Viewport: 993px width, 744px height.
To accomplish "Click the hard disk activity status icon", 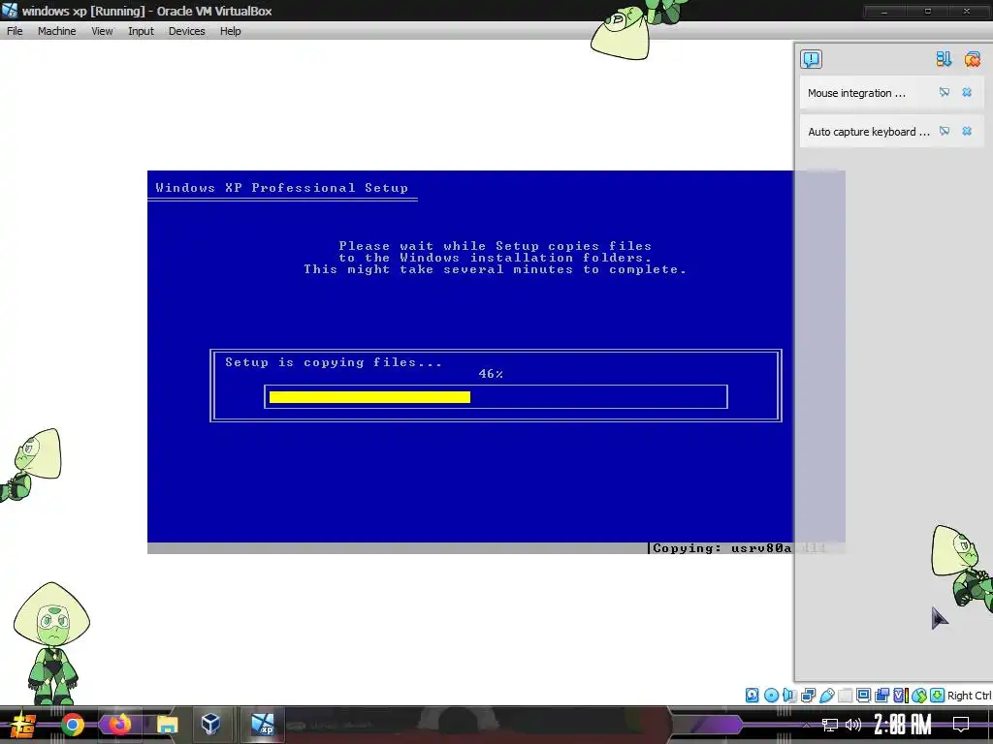I will [752, 696].
